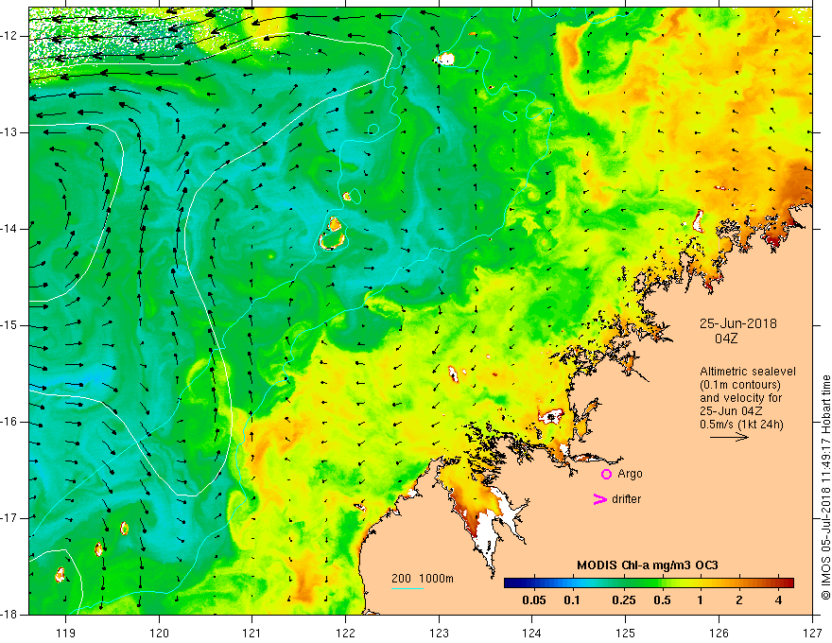Click the latitude label '-16'
832x643 pixels.
tap(9, 422)
